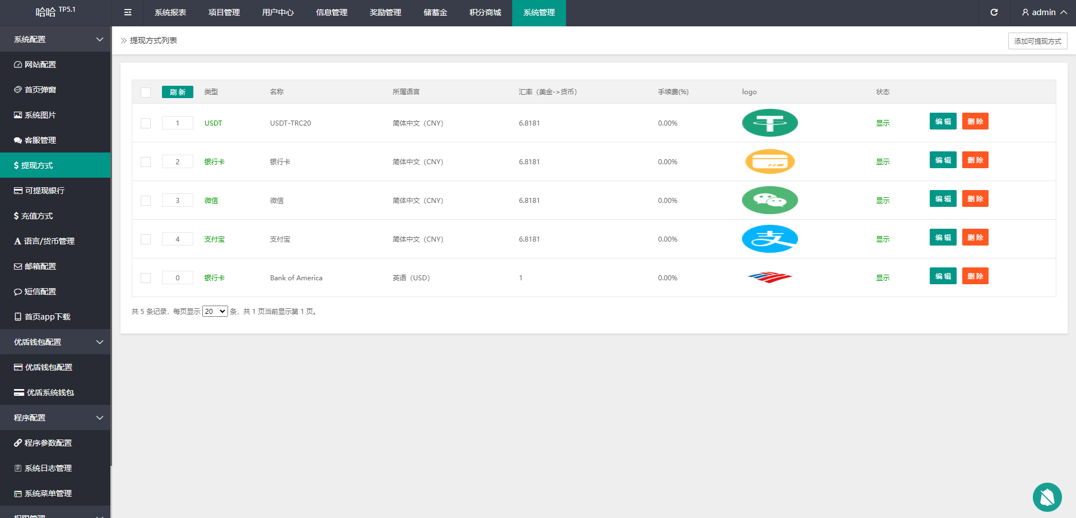Image resolution: width=1076 pixels, height=518 pixels.
Task: Click the Alipay logo in table
Action: pyautogui.click(x=769, y=239)
